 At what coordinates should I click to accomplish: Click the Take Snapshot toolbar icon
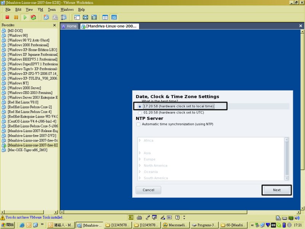[46, 17]
